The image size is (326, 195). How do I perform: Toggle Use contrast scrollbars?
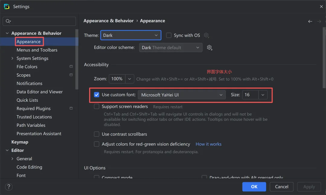pyautogui.click(x=97, y=134)
